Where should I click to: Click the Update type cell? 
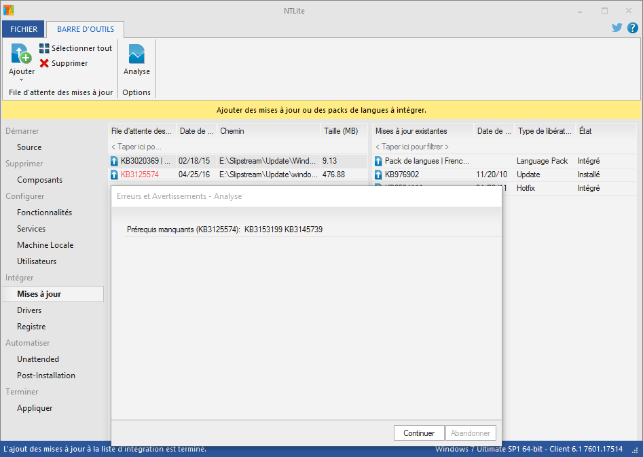point(528,175)
